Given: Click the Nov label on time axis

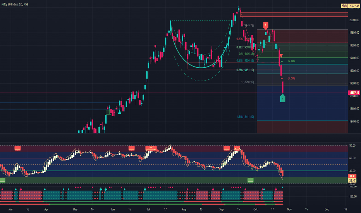Looking at the screenshot, I should pyautogui.click(x=289, y=209).
